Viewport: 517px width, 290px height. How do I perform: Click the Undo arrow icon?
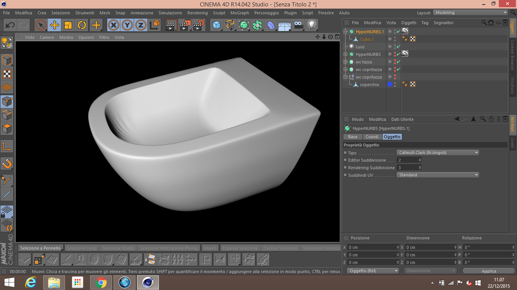[x=10, y=25]
